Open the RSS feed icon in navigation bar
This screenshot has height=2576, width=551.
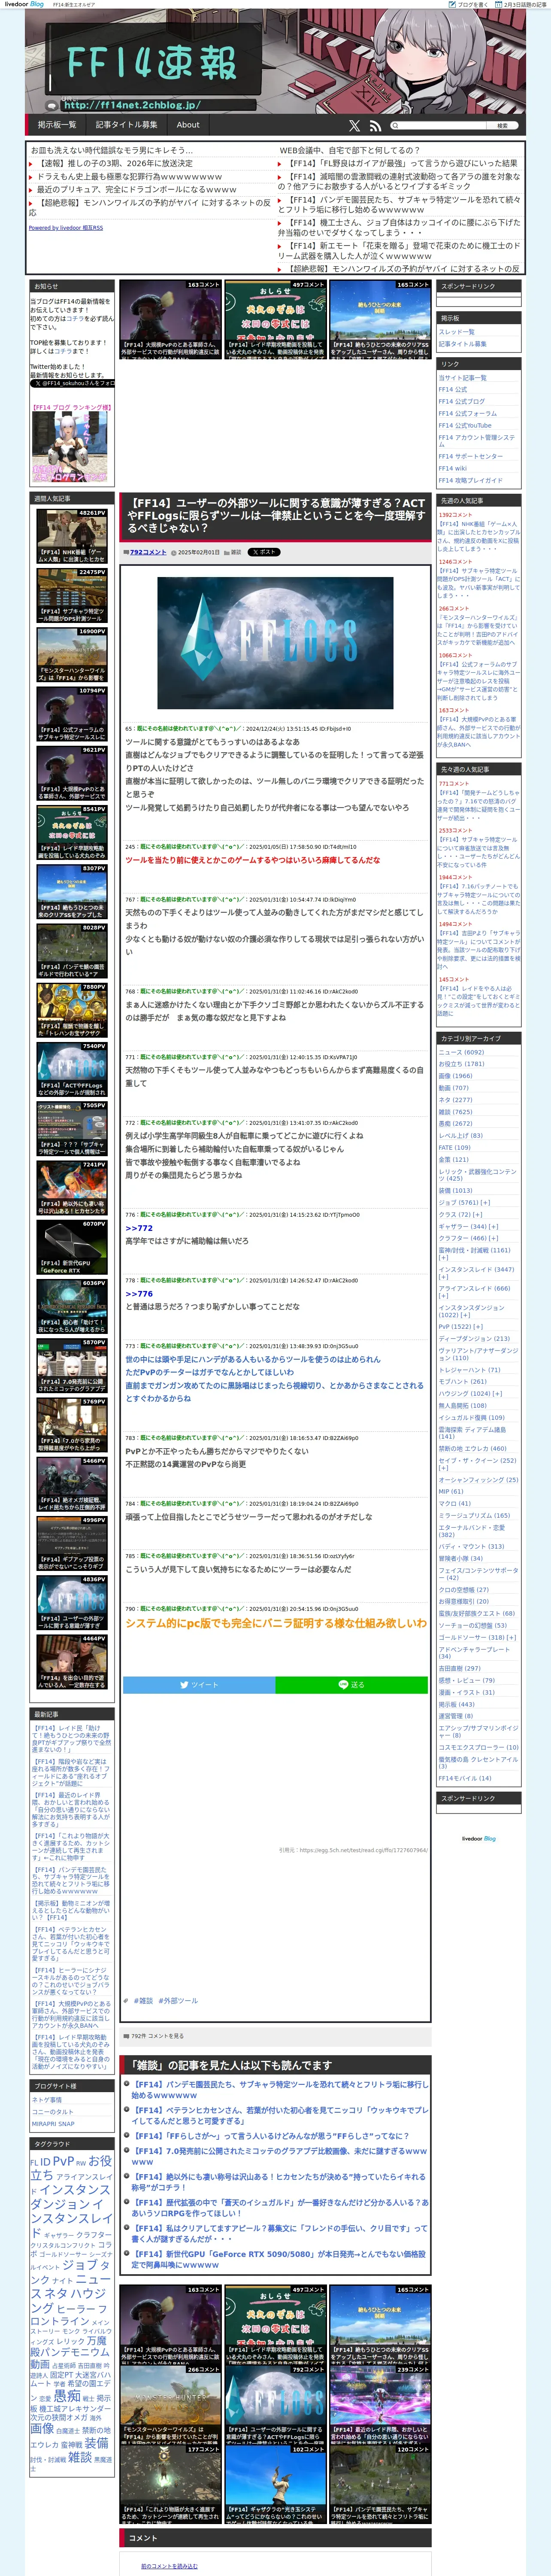(375, 126)
